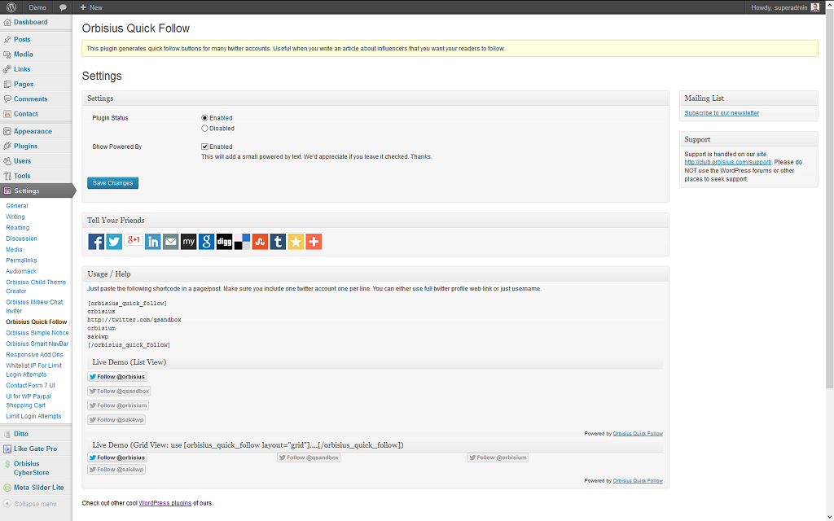Screen dimensions: 834x521
Task: Select Disabled plugin status radio
Action: coord(204,129)
